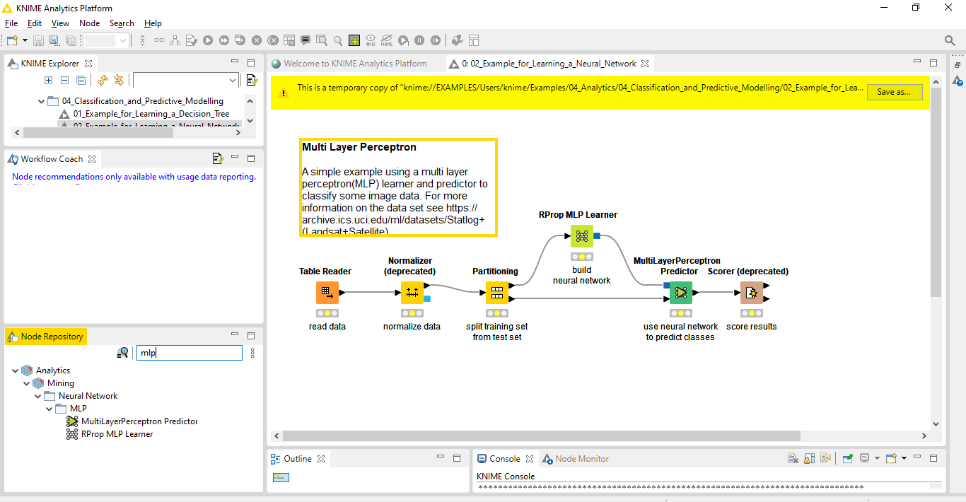Click the Refresh icon in KNIME Explorer
966x502 pixels.
point(103,81)
